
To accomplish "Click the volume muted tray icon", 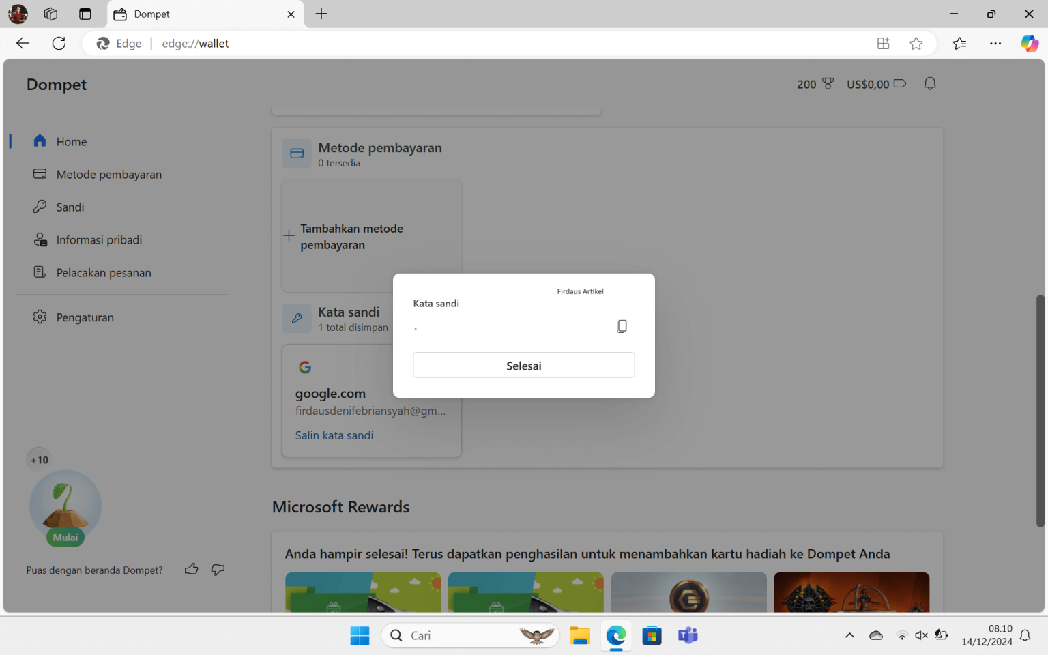I will (x=921, y=635).
